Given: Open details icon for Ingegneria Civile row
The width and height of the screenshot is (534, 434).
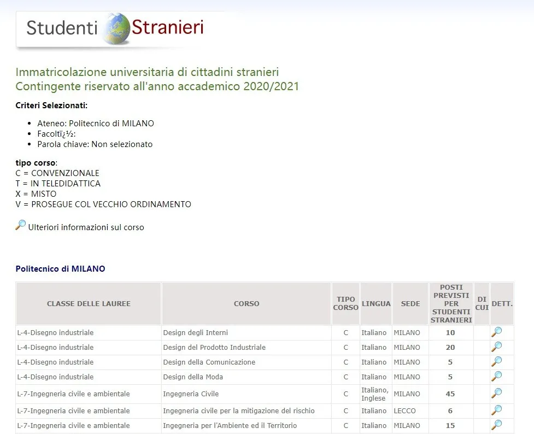Looking at the screenshot, I should pyautogui.click(x=496, y=393).
